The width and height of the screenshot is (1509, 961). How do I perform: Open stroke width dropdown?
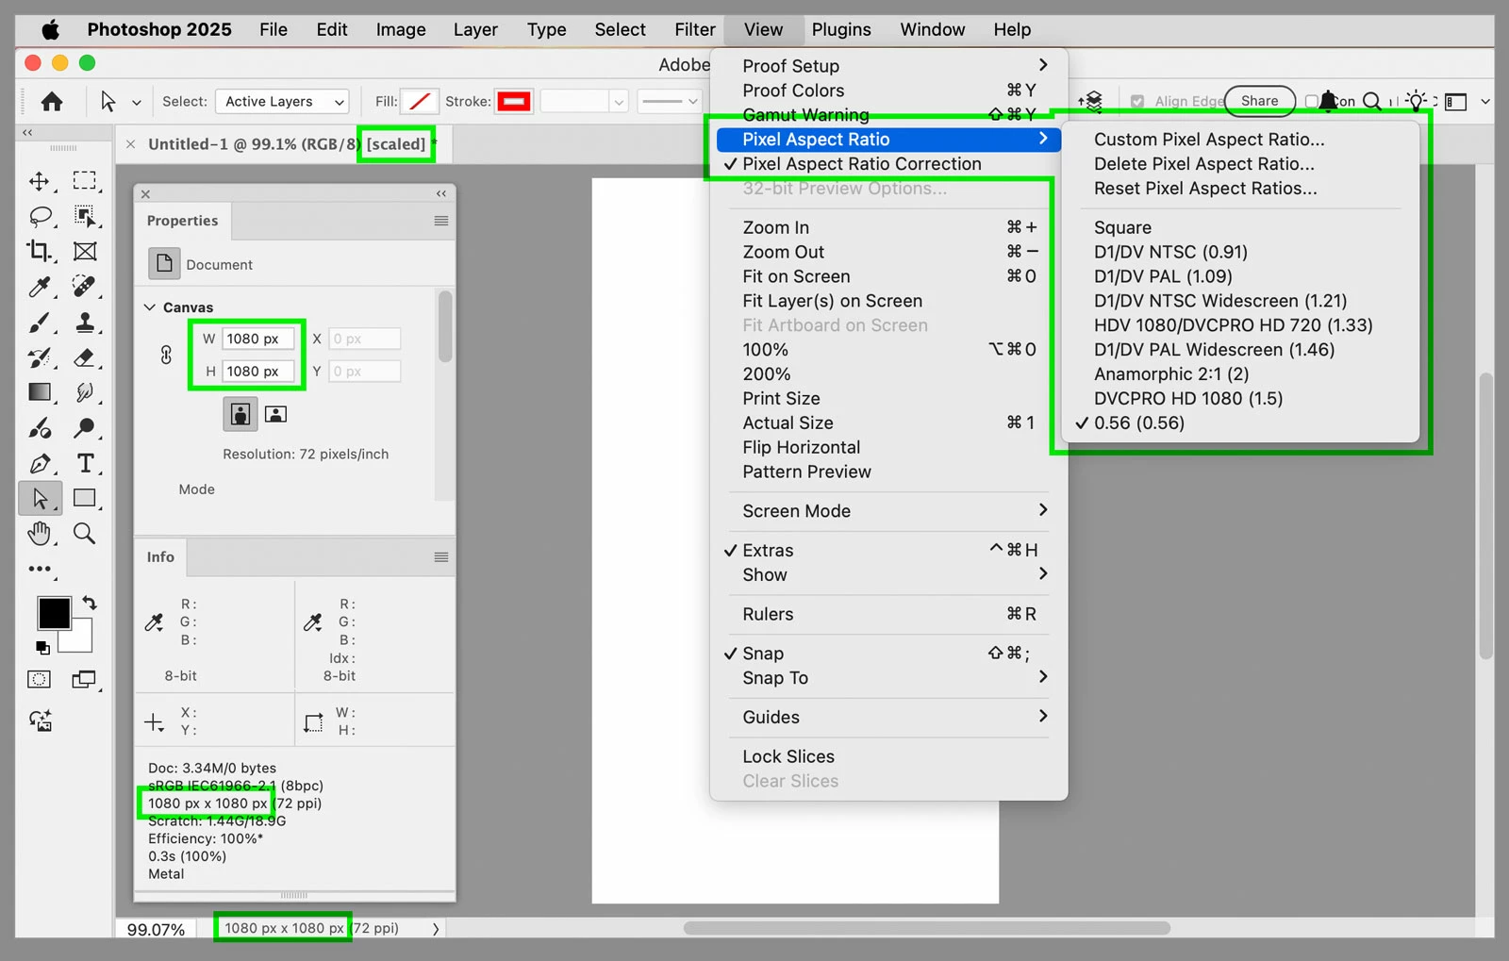coord(619,101)
